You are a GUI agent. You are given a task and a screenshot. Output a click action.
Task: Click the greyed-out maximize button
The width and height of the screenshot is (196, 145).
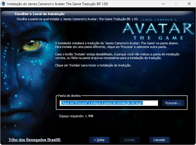pos(176,4)
